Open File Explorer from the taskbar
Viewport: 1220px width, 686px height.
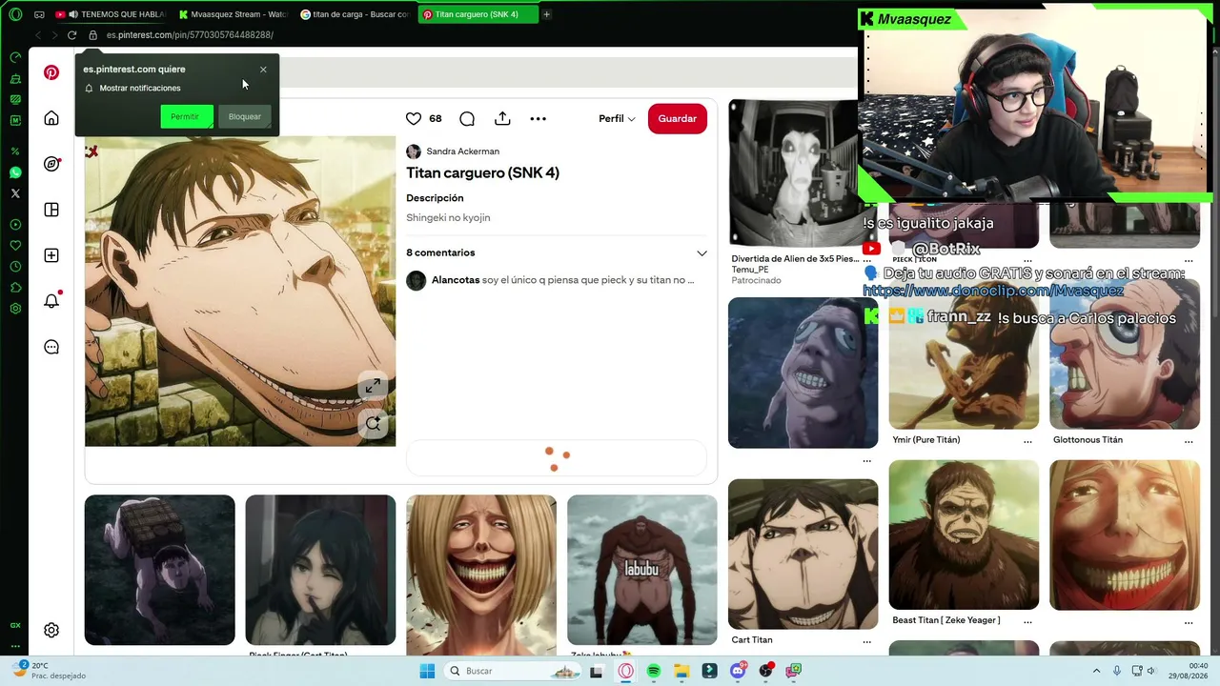pos(681,671)
